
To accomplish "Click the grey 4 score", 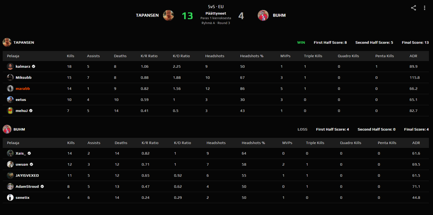I will coord(241,16).
